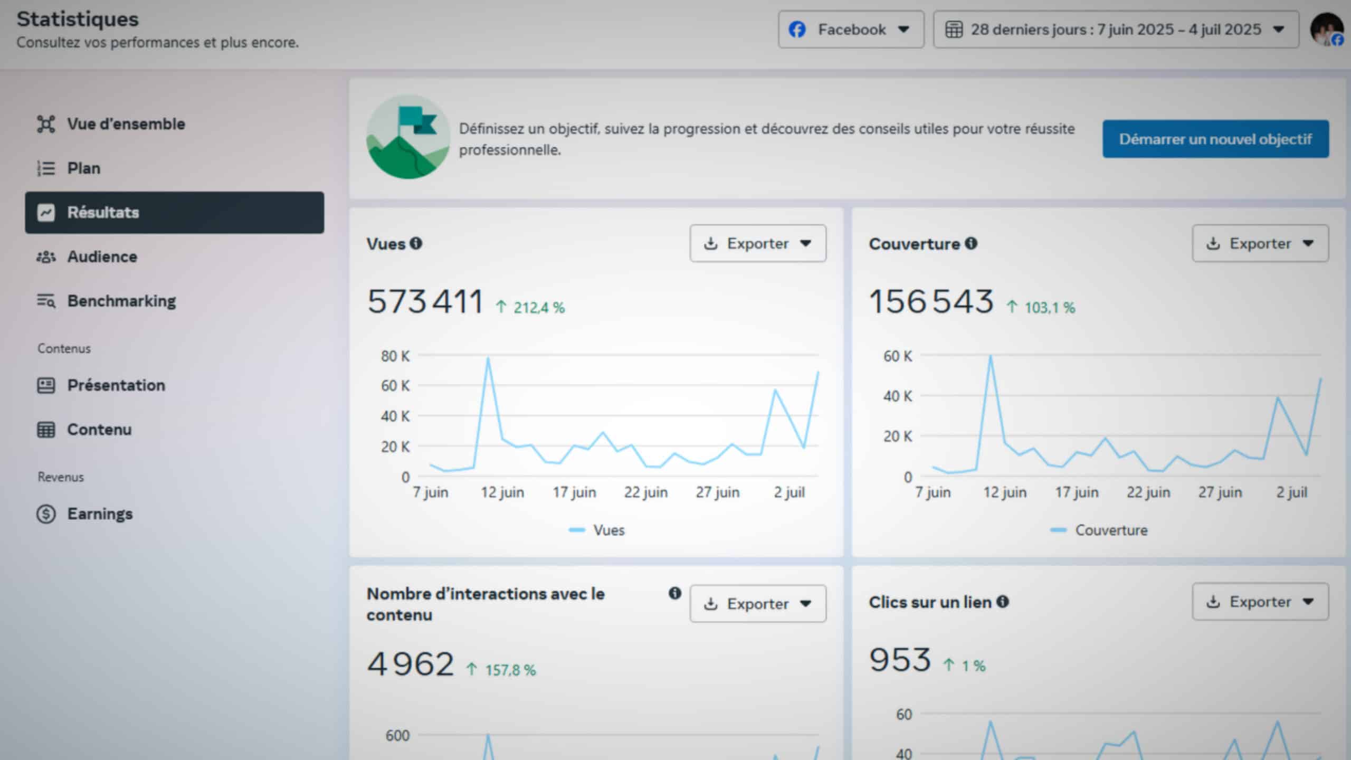Show info tooltip for Couverture
The image size is (1351, 760).
point(971,243)
